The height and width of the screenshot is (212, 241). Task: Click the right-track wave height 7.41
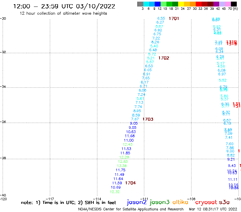coord(229,138)
